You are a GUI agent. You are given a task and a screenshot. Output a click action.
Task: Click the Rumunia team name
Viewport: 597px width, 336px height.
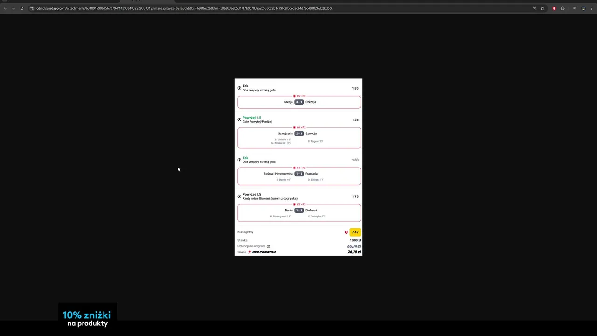pyautogui.click(x=312, y=174)
